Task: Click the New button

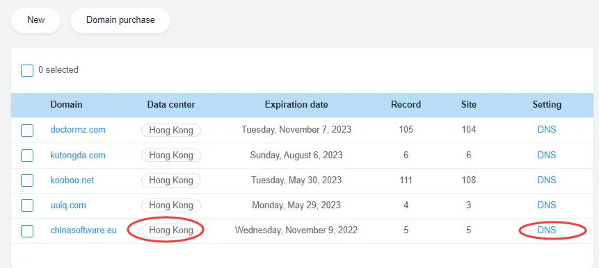Action: tap(36, 20)
